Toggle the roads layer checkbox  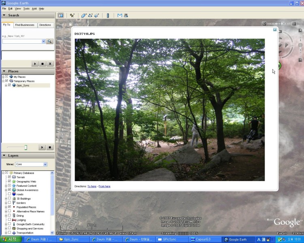coord(9,194)
